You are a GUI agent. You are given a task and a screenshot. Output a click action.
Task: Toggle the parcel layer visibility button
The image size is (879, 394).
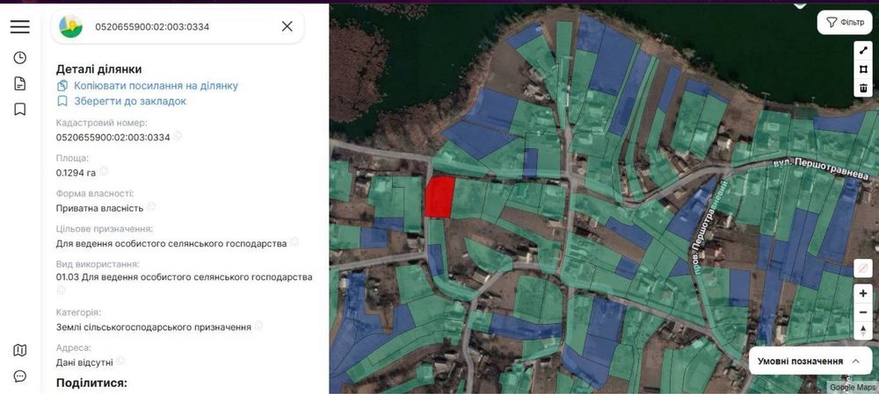point(863,268)
